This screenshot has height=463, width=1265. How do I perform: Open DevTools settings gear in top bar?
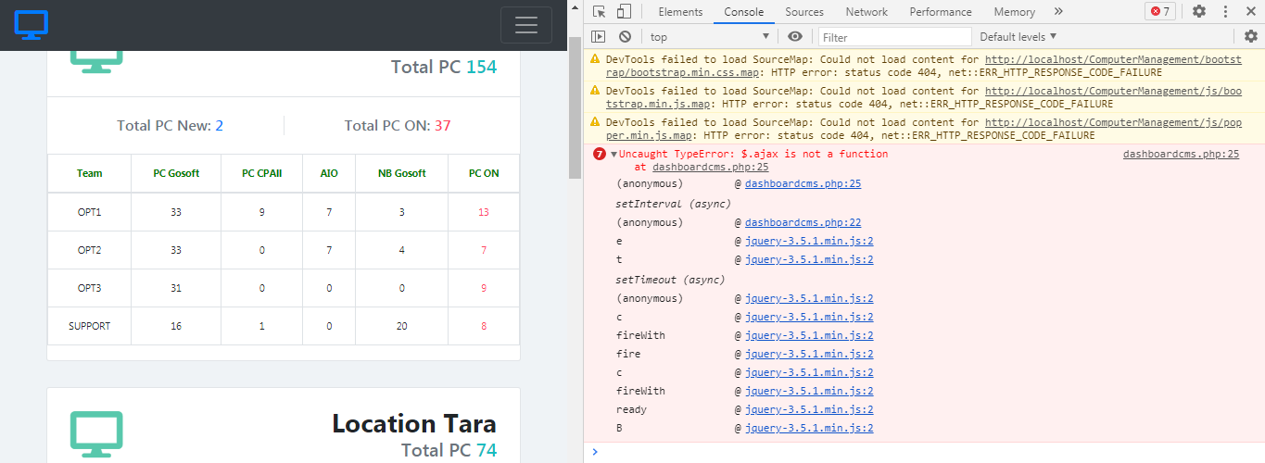point(1199,12)
